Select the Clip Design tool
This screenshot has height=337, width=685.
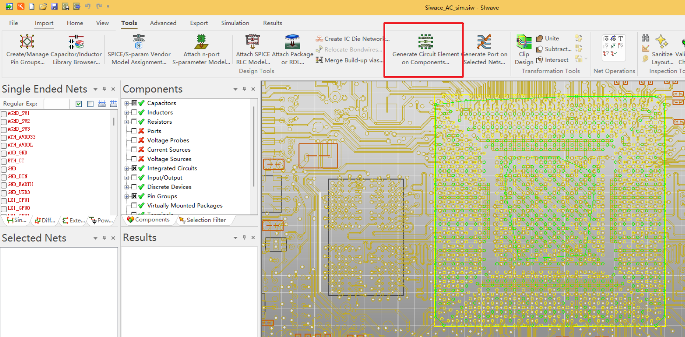524,50
